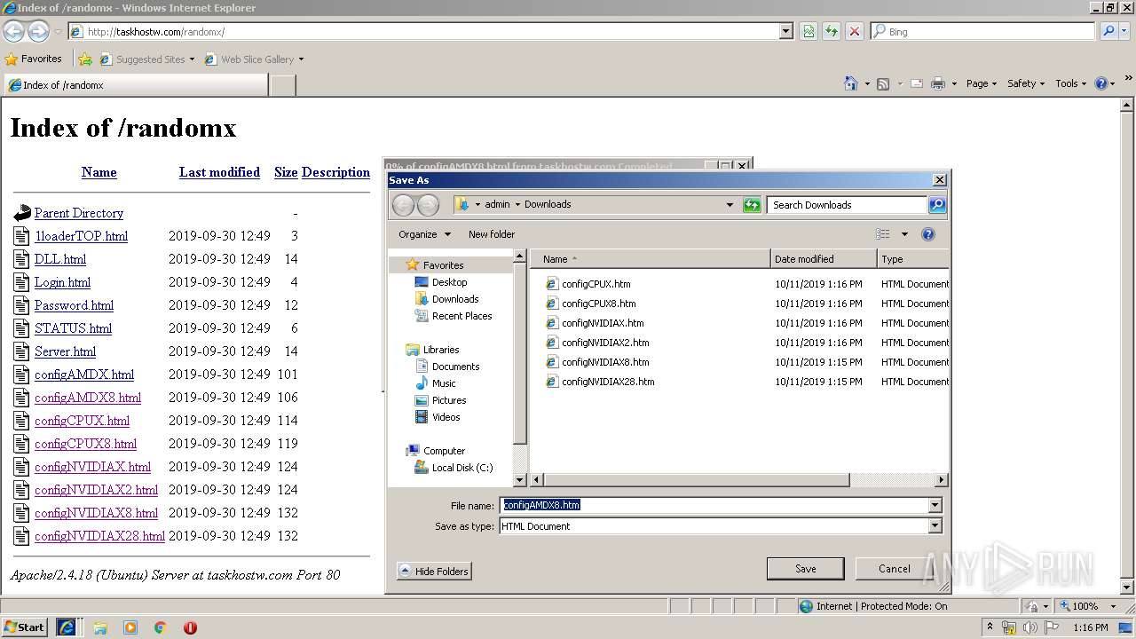Viewport: 1136px width, 639px height.
Task: Click the volume speaker tray icon
Action: [1029, 627]
